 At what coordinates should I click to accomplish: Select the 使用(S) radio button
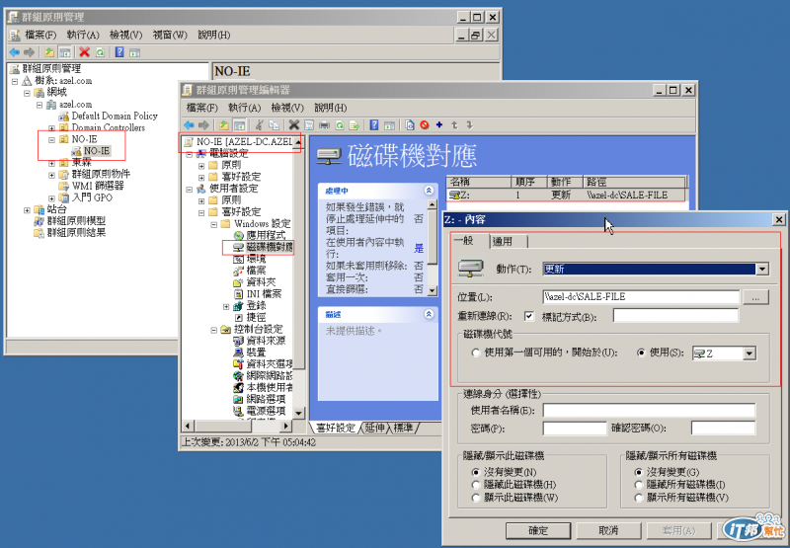pos(641,352)
